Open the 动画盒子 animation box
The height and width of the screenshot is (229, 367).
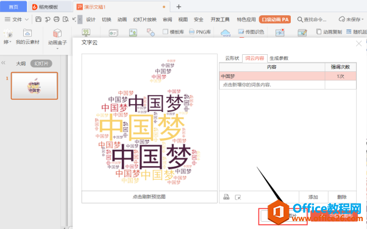(57, 37)
